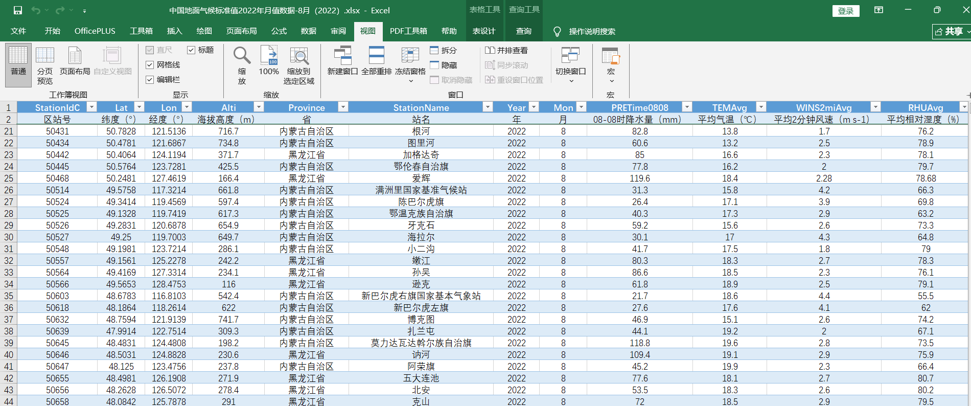Click Hide (隐藏) window button
Image resolution: width=971 pixels, height=406 pixels.
[x=443, y=65]
